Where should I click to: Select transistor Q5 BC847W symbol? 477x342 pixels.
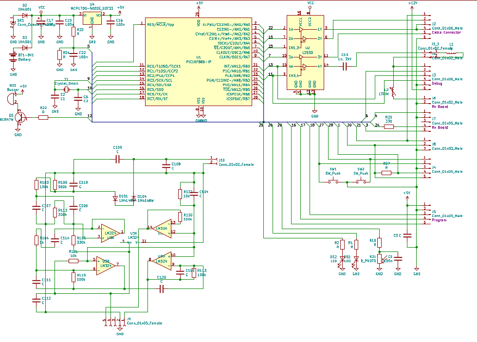click(x=20, y=117)
